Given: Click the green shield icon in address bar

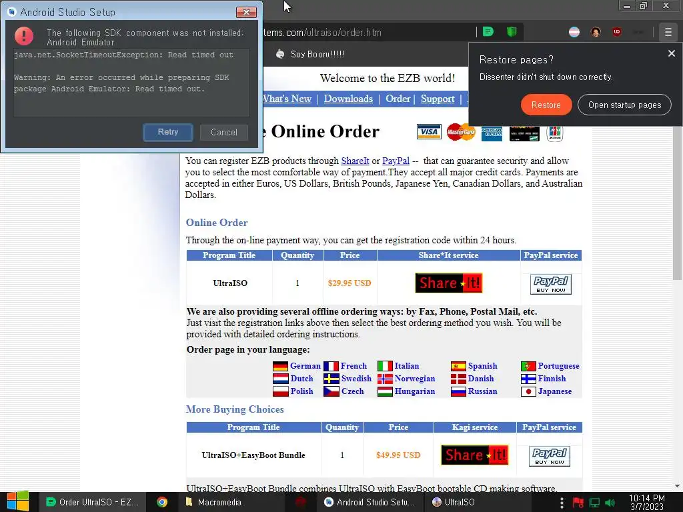Looking at the screenshot, I should pos(512,32).
